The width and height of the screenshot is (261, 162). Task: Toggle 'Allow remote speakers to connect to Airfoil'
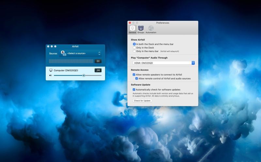pos(134,75)
